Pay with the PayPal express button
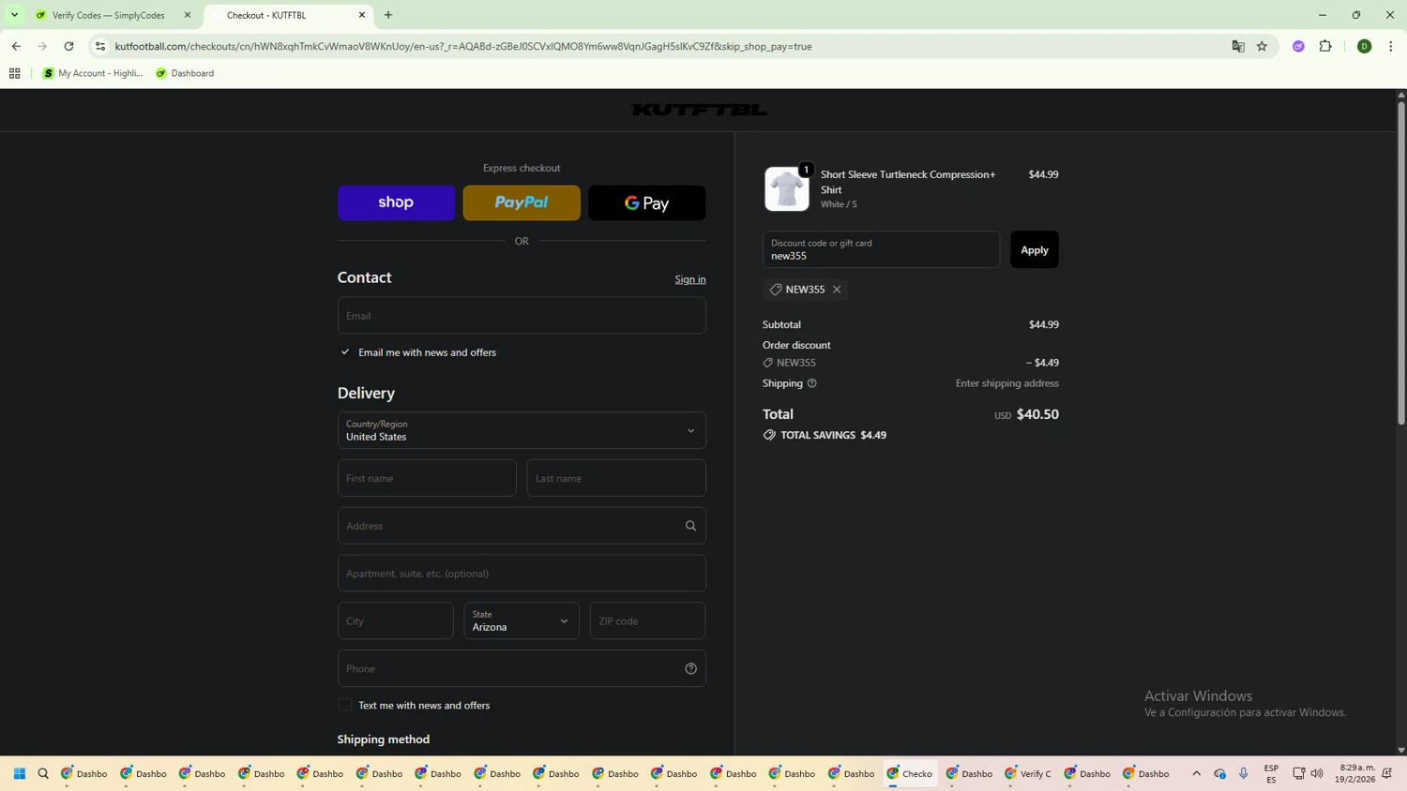 pyautogui.click(x=522, y=202)
